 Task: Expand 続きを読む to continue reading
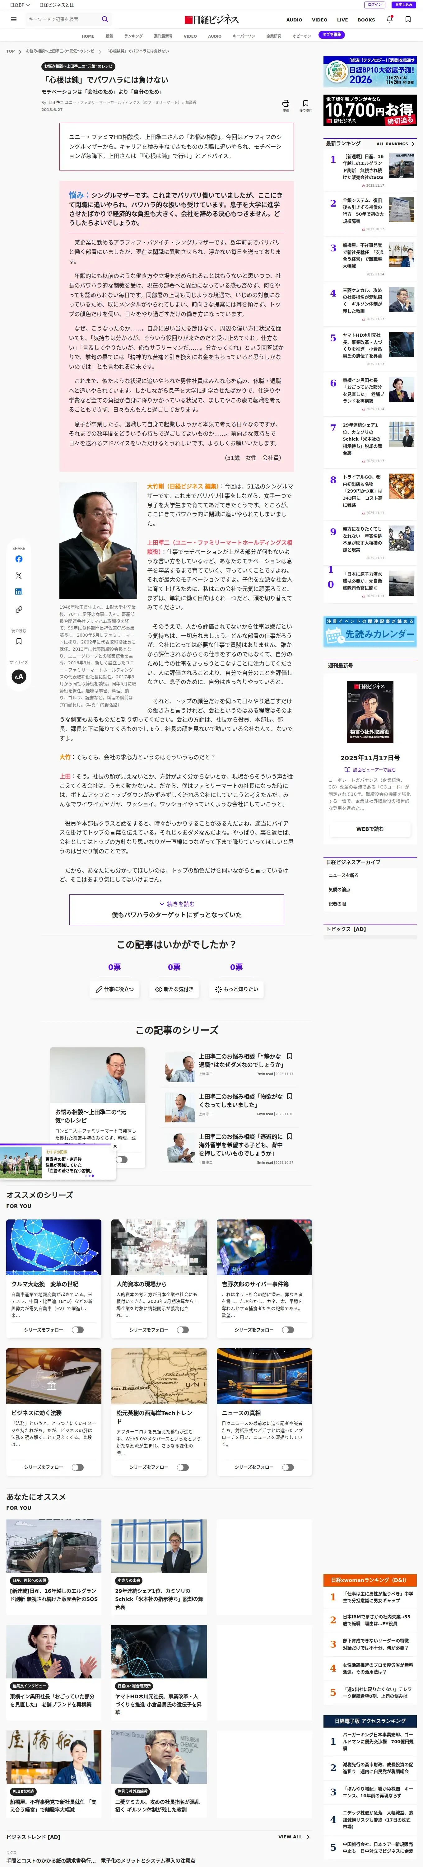[177, 910]
